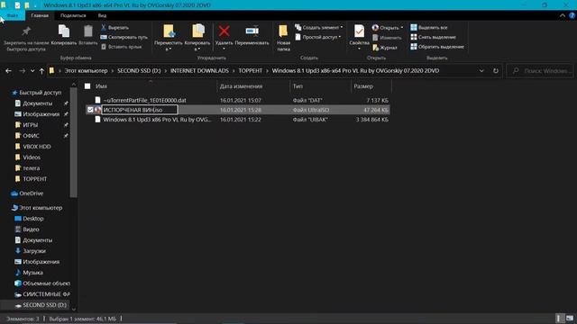
Task: Click SECOND SSD (D:) breadcrumb
Action: click(x=139, y=71)
